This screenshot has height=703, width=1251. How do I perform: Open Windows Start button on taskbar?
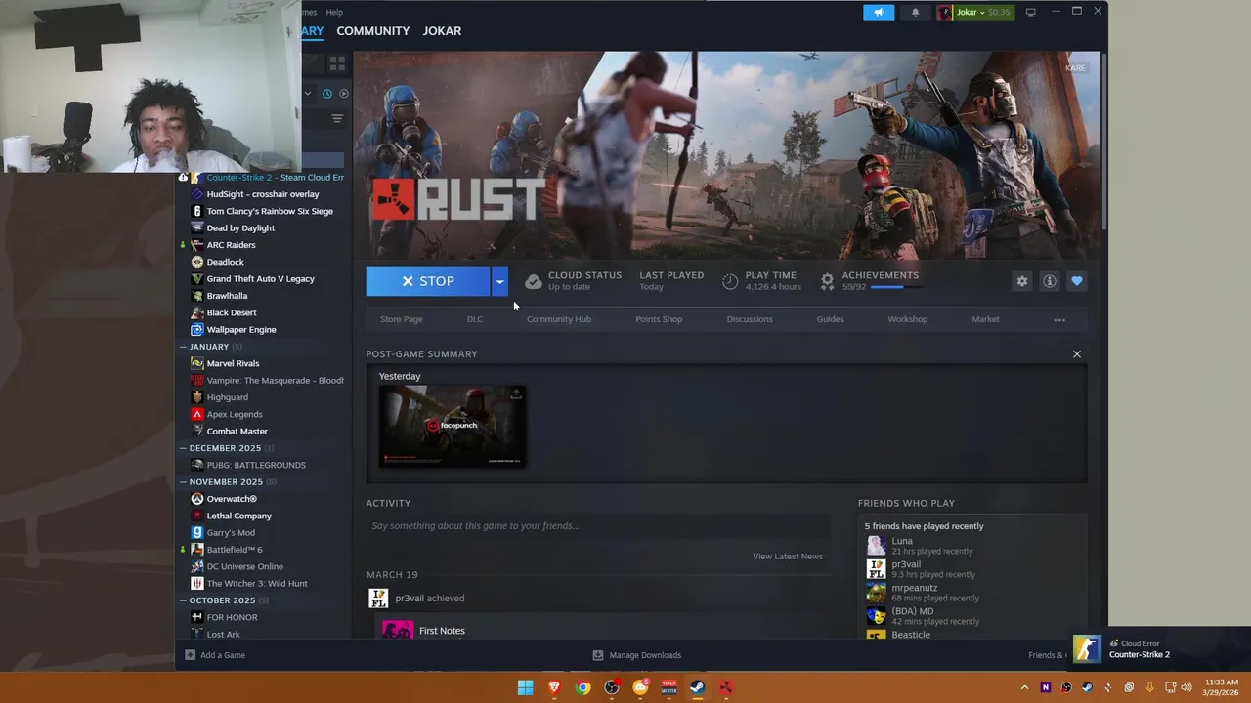point(525,688)
